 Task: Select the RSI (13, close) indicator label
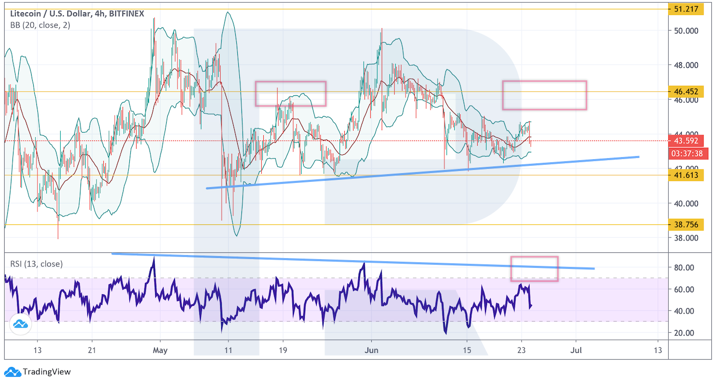36,264
